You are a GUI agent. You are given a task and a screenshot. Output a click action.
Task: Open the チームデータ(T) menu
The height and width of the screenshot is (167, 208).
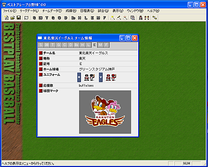(x=52, y=11)
